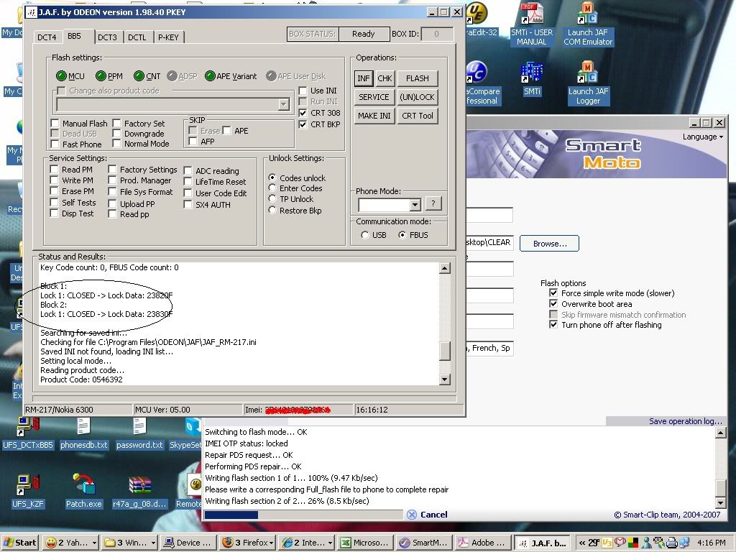
Task: Click the SmartMoto log scrollbar thumb
Action: (x=722, y=488)
